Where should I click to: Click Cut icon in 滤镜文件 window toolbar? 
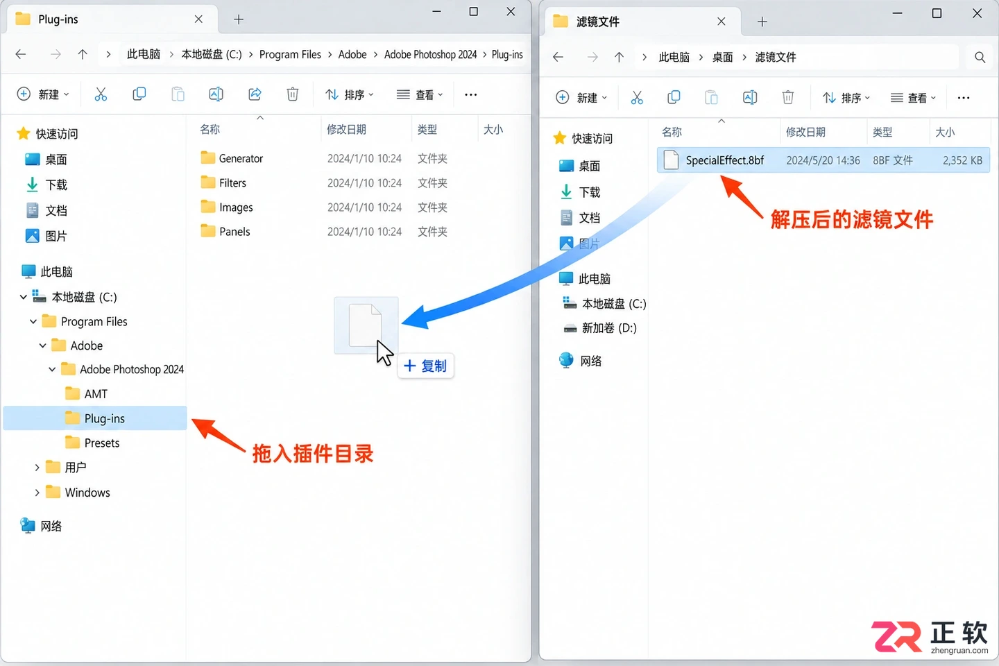(x=637, y=98)
